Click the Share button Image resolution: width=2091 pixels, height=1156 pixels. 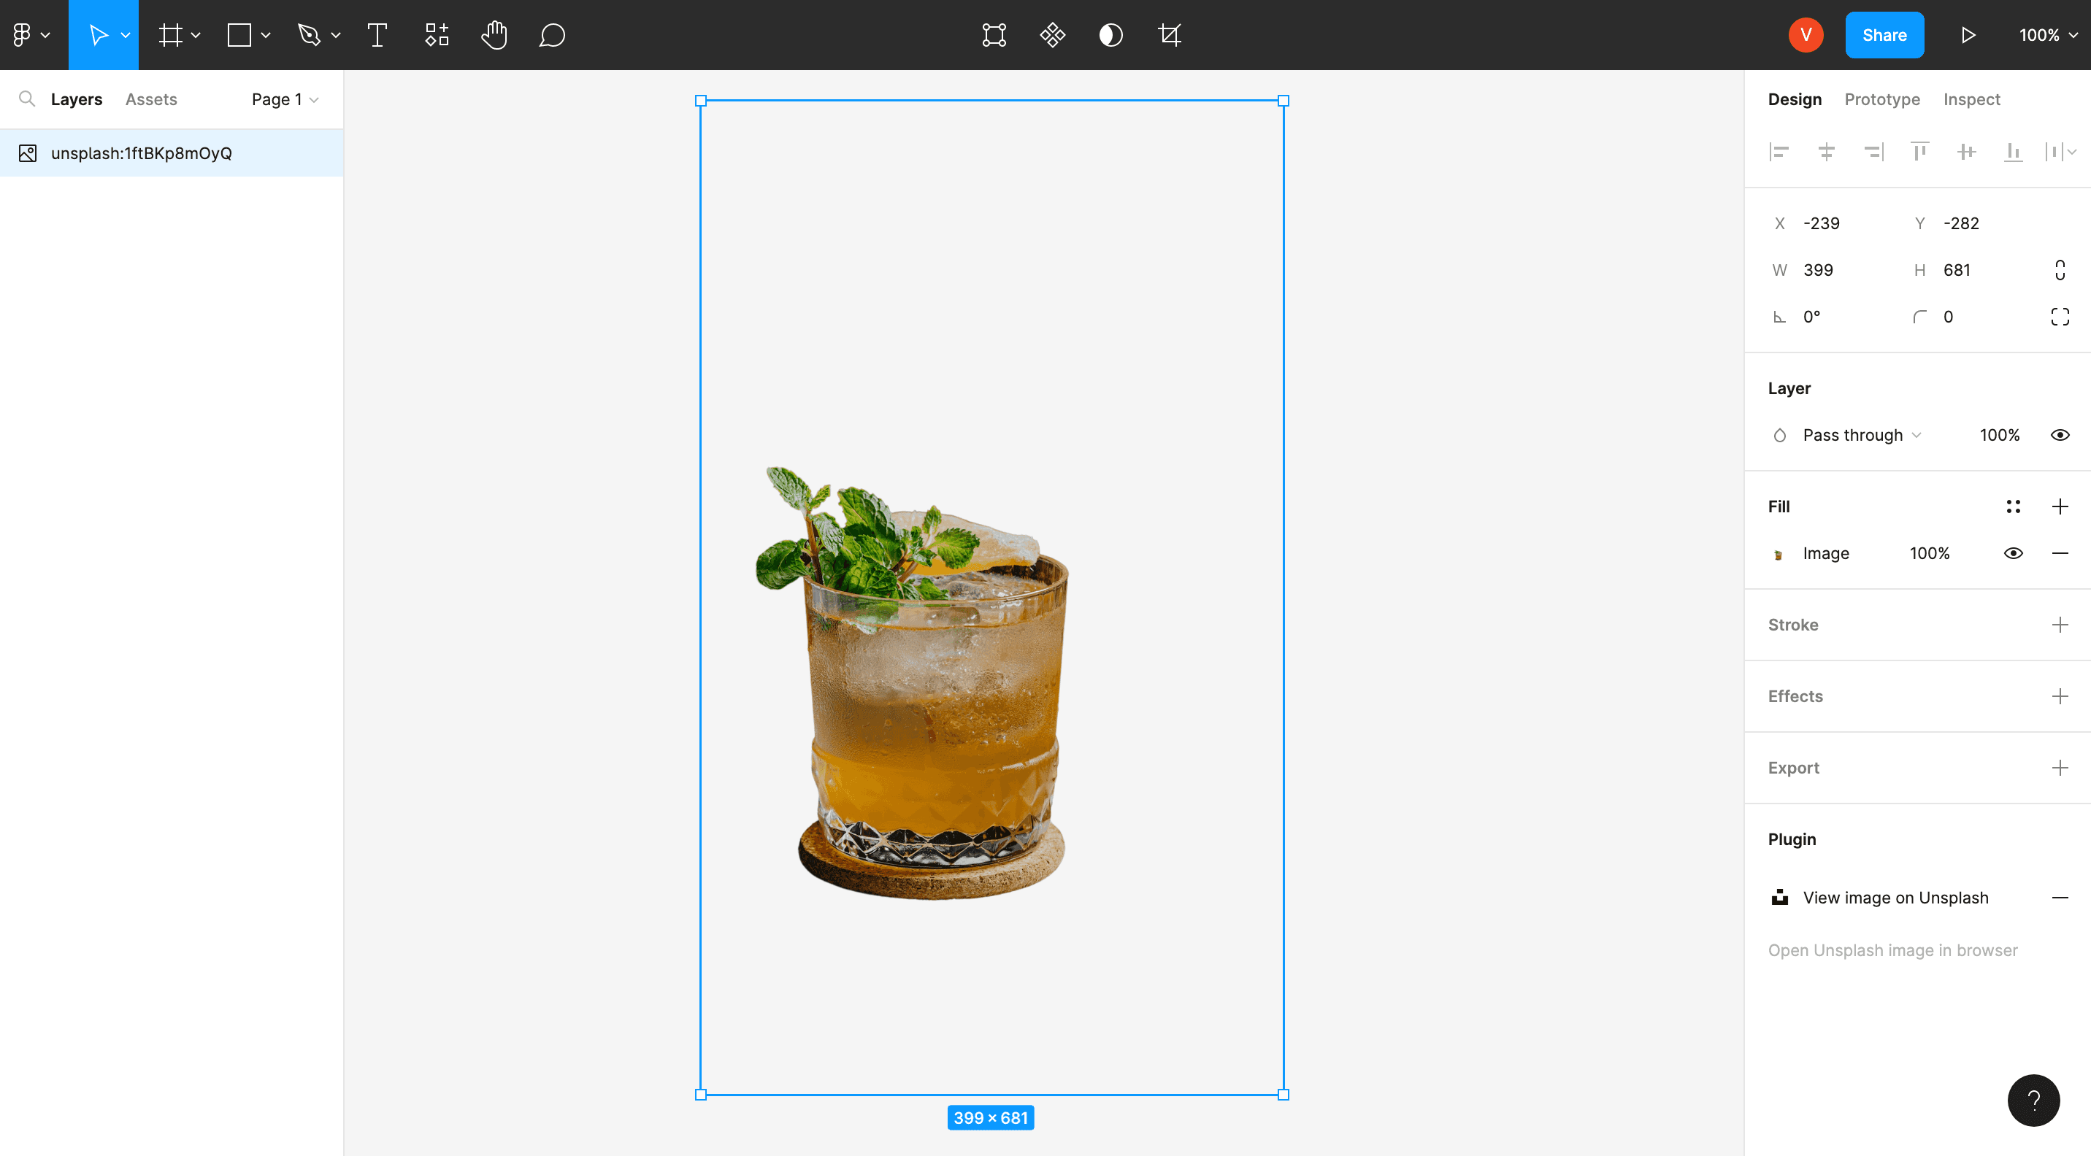pyautogui.click(x=1884, y=35)
